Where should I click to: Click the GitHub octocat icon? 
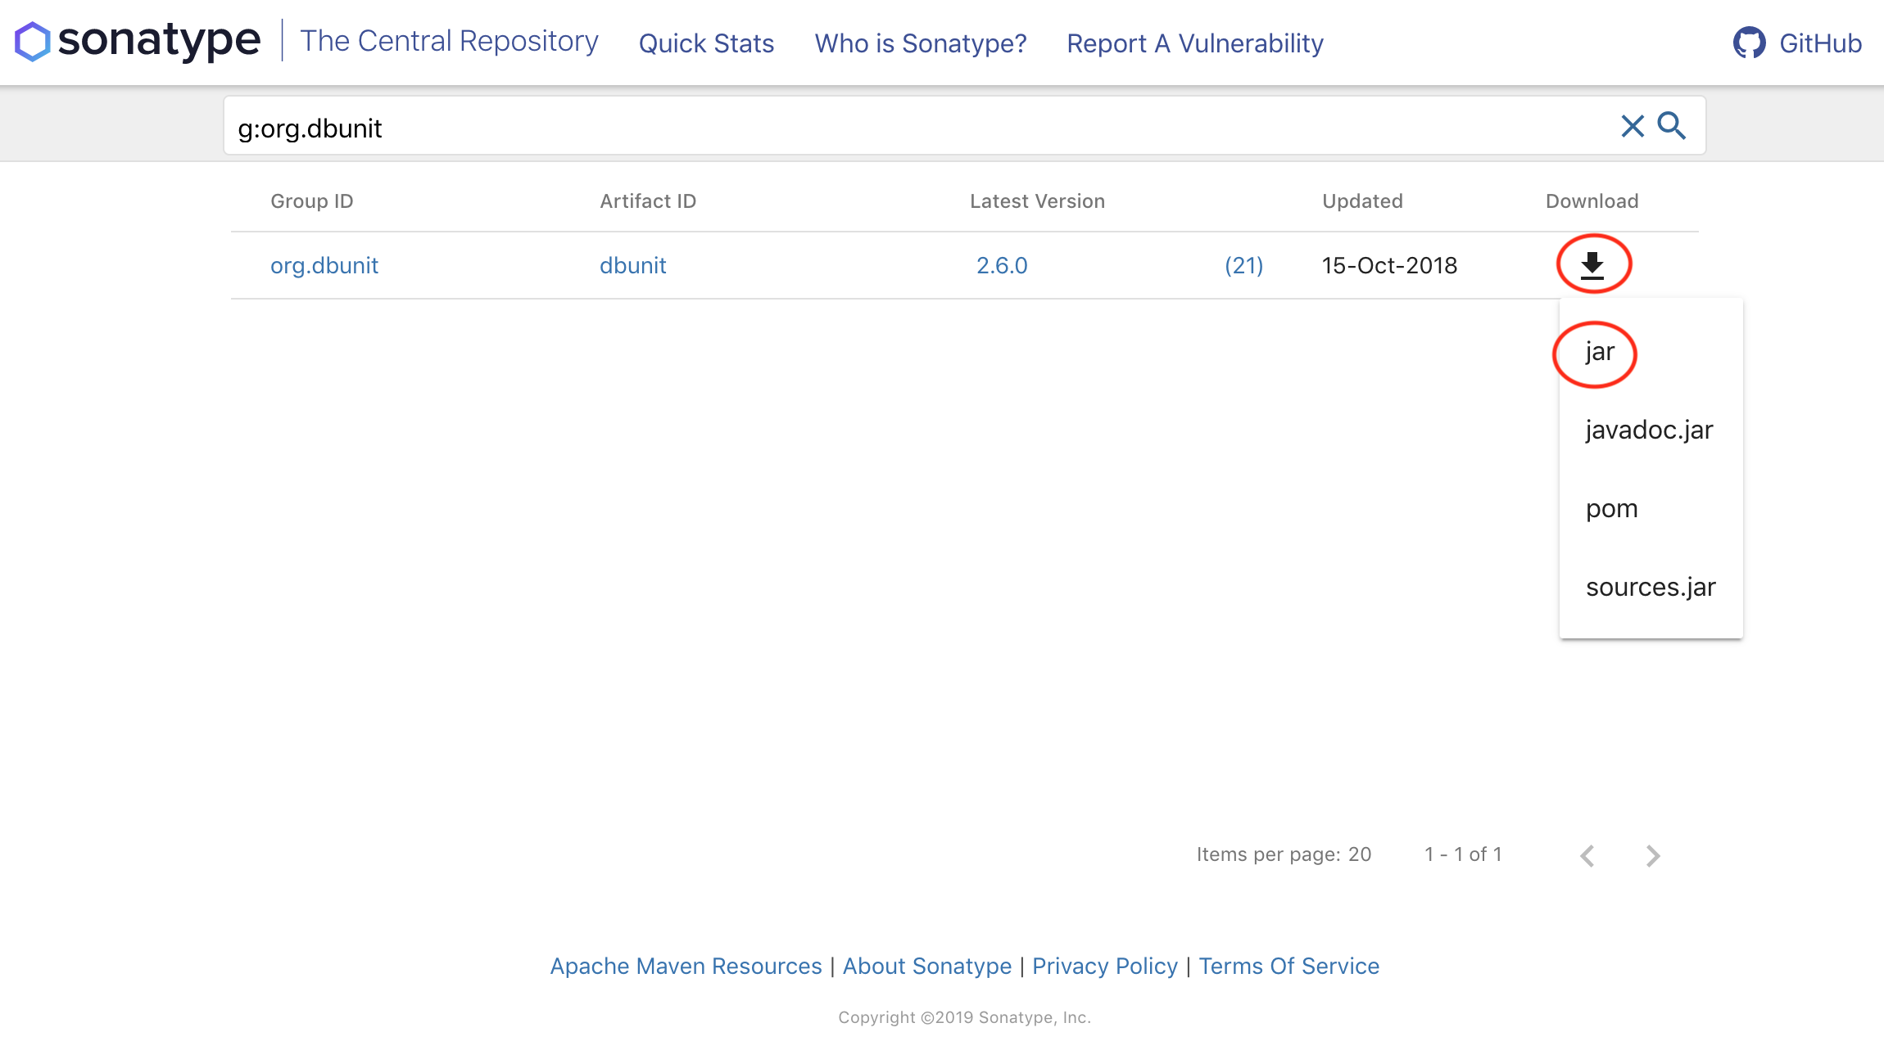[1749, 43]
